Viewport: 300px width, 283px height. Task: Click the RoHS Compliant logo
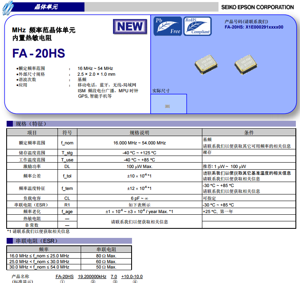coord(197,26)
